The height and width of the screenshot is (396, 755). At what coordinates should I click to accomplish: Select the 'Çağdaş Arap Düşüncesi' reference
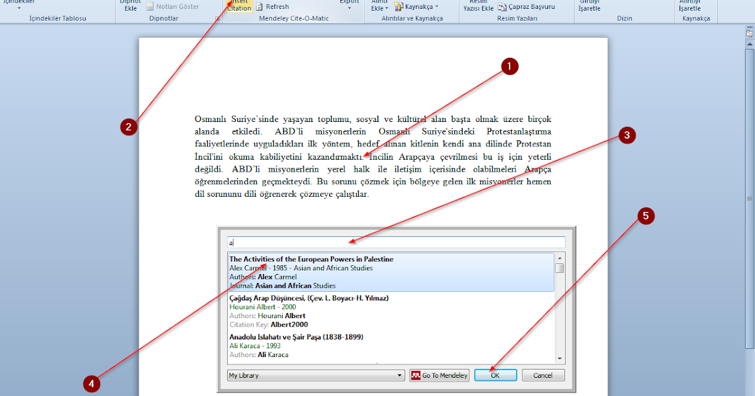click(x=391, y=311)
